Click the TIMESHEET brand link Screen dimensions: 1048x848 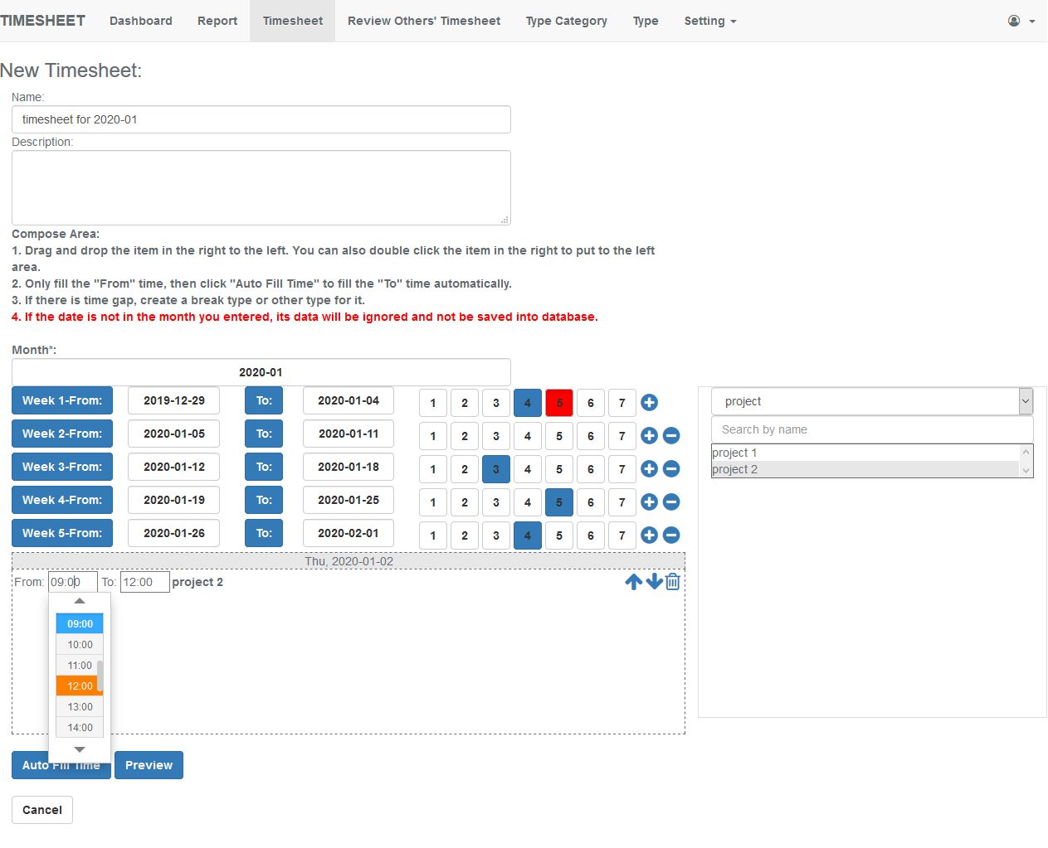point(42,21)
